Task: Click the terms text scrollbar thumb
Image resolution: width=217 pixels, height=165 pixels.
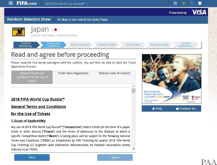Action: (133, 91)
